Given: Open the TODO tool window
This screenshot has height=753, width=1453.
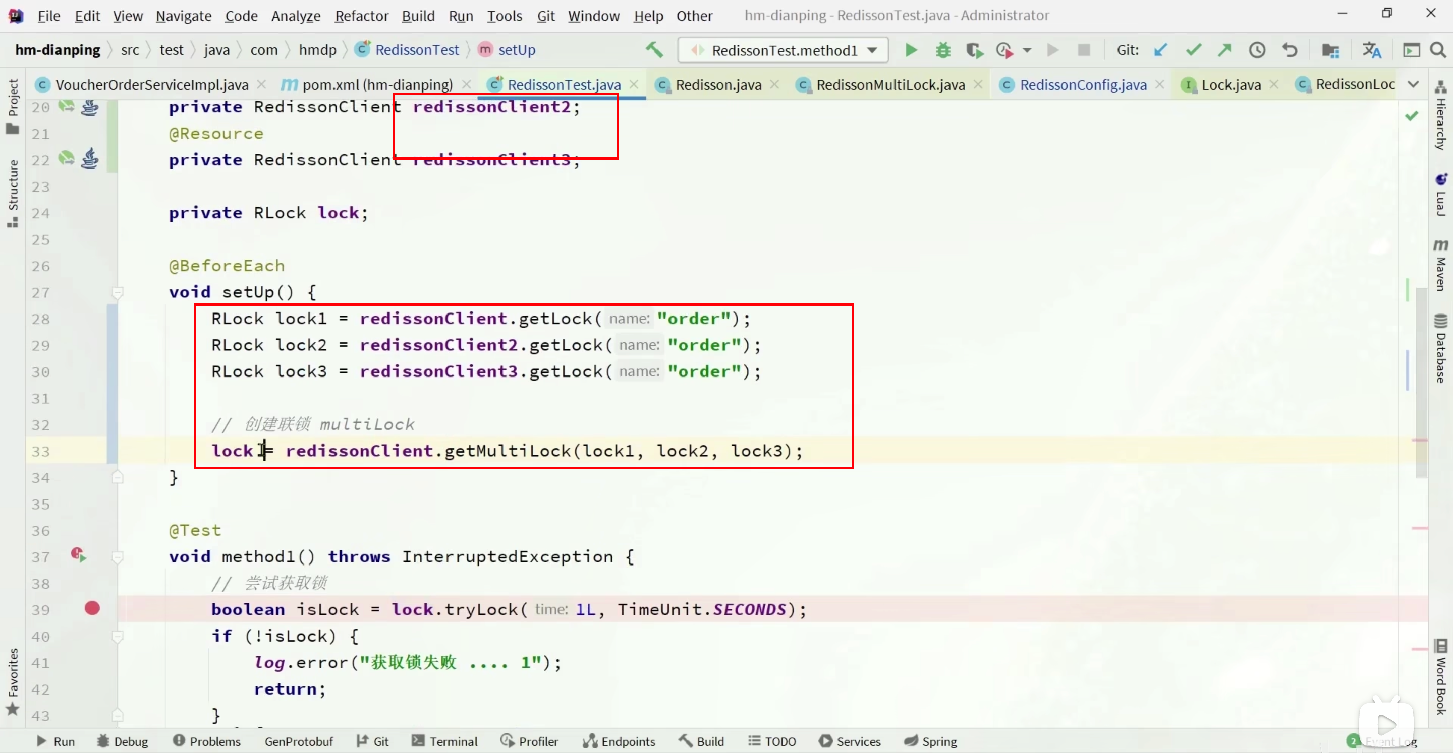Looking at the screenshot, I should click(x=771, y=741).
